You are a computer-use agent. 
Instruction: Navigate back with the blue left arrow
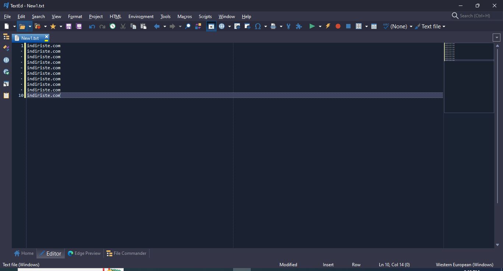157,26
